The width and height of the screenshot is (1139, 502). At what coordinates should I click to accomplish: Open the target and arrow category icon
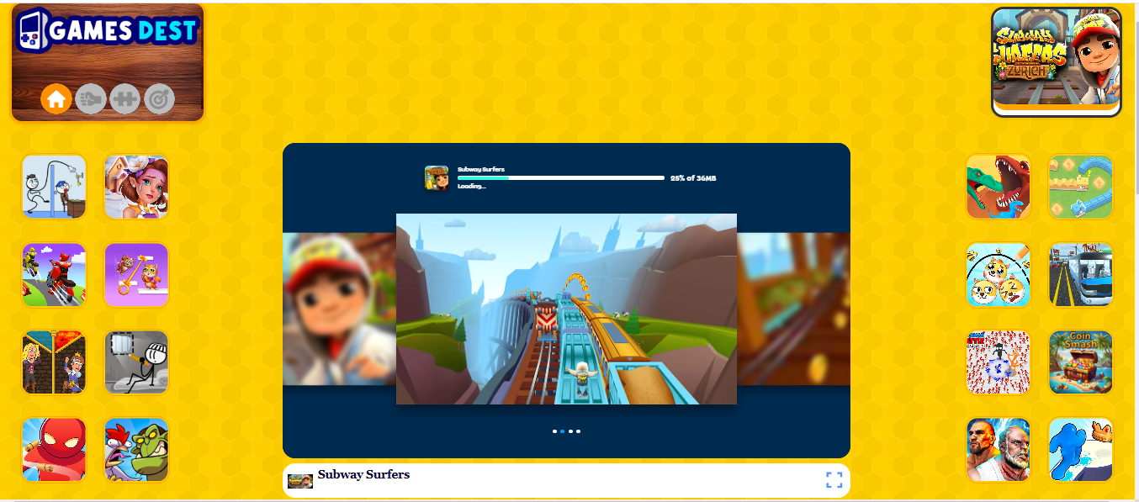(x=159, y=99)
